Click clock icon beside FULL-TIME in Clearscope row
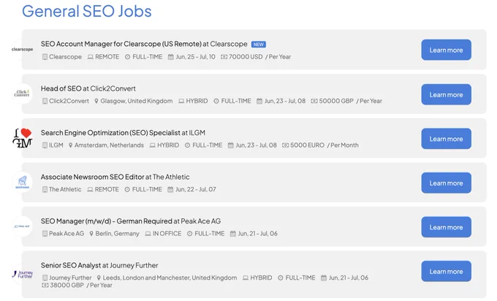Screen dimensions: 497x301 [127, 57]
